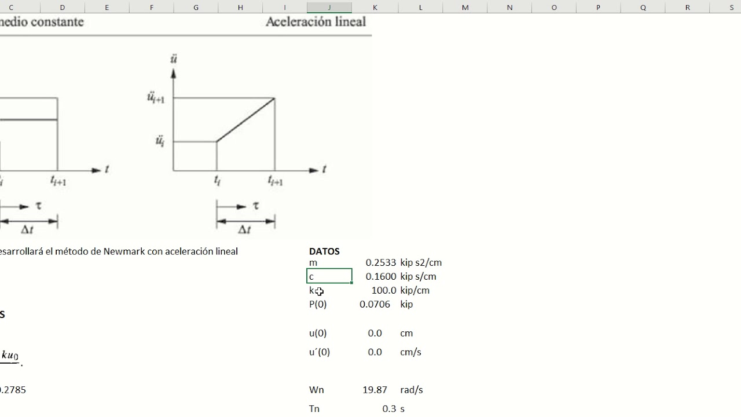Viewport: 741px width, 417px height.
Task: Click the value 0.1600
Action: 381,276
